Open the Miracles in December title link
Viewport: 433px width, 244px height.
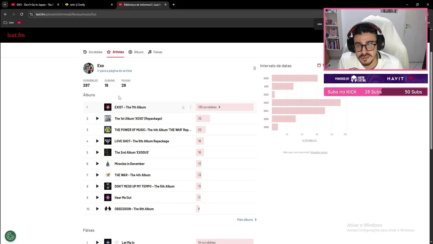130,164
